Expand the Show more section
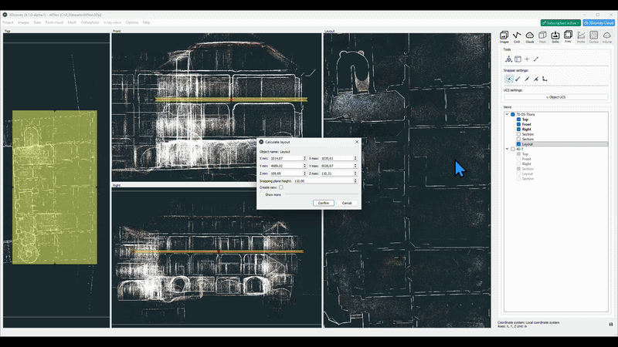This screenshot has height=347, width=618. tap(273, 194)
